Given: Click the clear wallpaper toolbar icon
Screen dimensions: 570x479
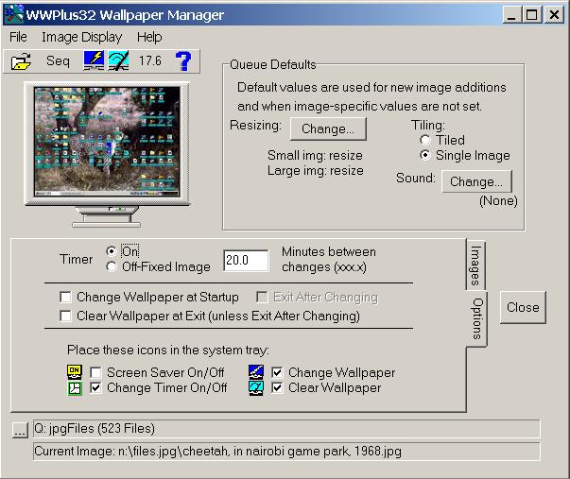Looking at the screenshot, I should 118,60.
